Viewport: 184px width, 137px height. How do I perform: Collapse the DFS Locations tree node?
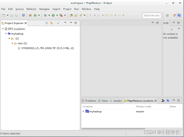click(3, 29)
